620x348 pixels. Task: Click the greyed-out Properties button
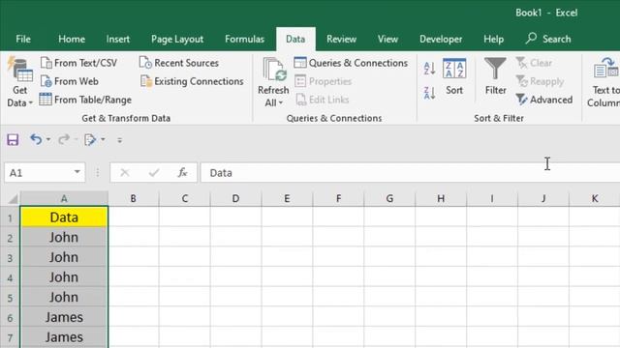point(323,81)
